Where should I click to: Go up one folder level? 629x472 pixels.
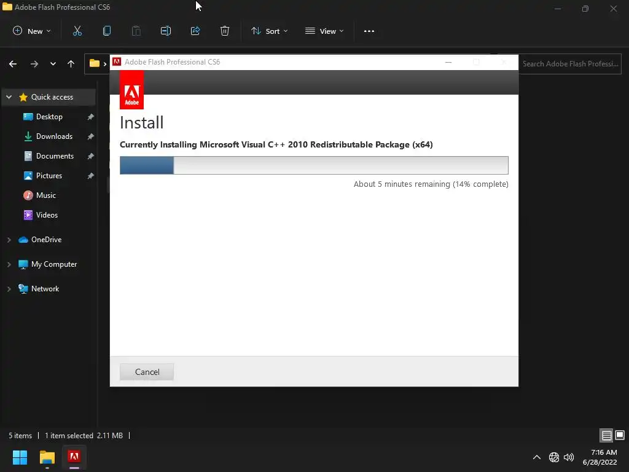pos(71,64)
